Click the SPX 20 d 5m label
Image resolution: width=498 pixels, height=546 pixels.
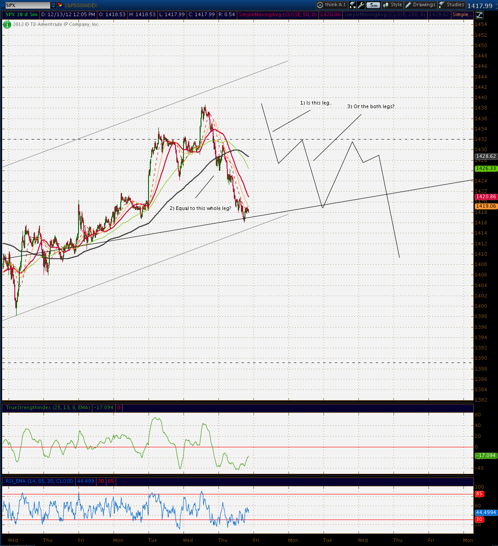21,14
